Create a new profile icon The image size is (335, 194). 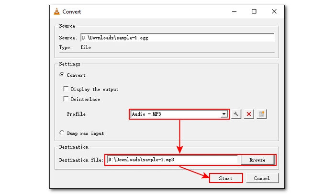tap(261, 114)
